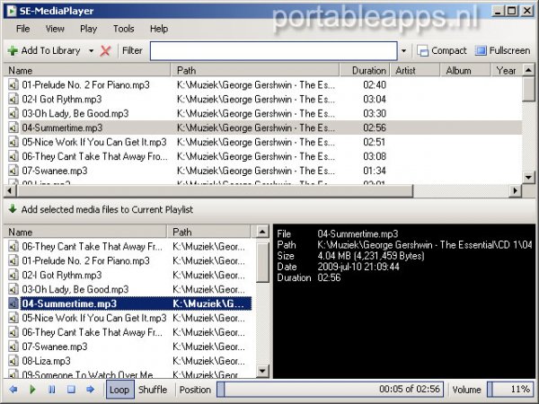Click the Compact view icon
The height and width of the screenshot is (404, 539).
click(441, 51)
